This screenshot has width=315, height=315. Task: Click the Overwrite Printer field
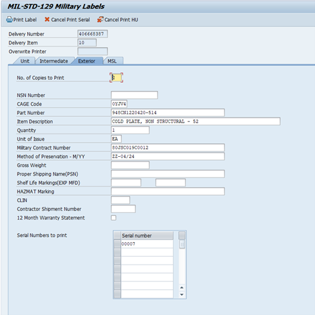[x=92, y=52]
